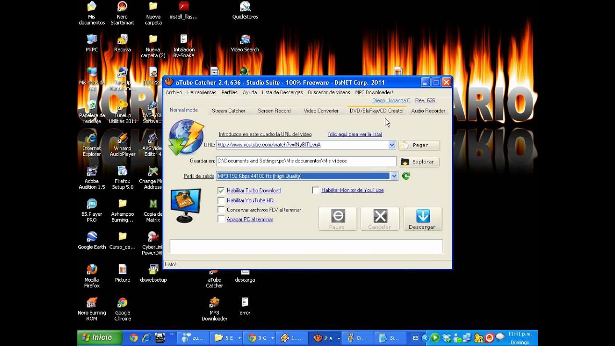Open Internet Explorer desktop icon
The height and width of the screenshot is (346, 615).
coord(92,145)
